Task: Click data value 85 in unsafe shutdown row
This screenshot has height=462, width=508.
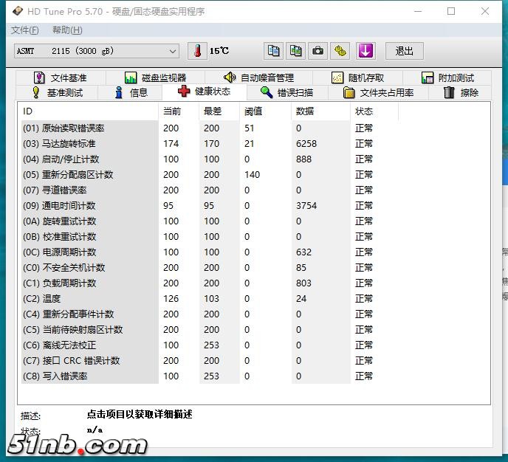Action: [301, 268]
